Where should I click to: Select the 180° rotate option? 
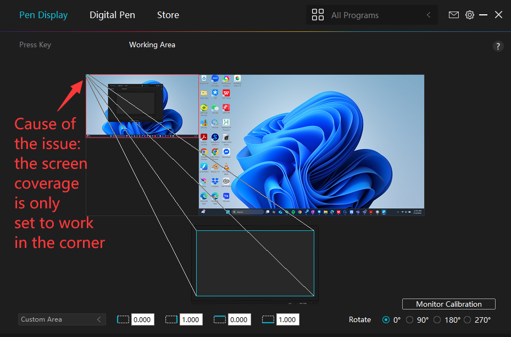(x=437, y=320)
